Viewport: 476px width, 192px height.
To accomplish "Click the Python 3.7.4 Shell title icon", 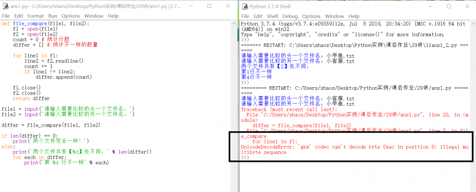I will [245, 6].
